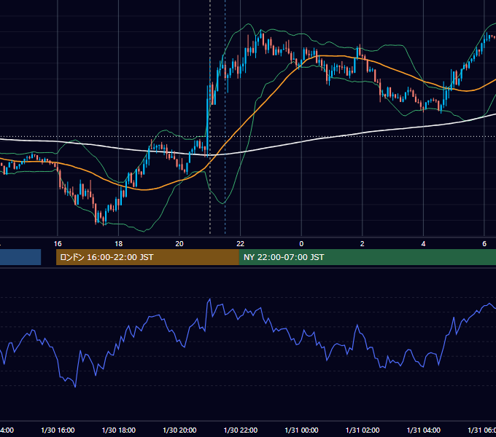Click the 16 hour label on price chart axis

pyautogui.click(x=58, y=244)
